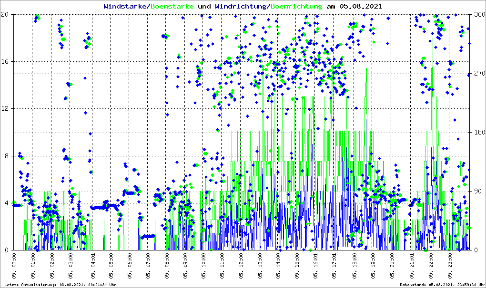
Task: Click the '180' direction axis label
Action: [x=478, y=133]
